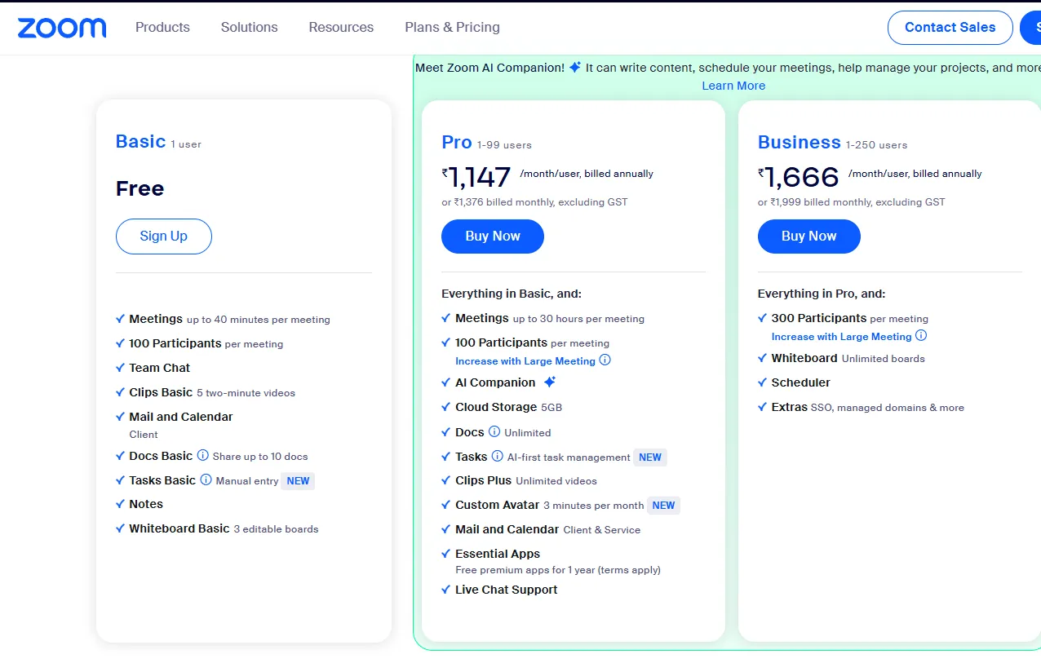Image resolution: width=1041 pixels, height=663 pixels.
Task: Click info icon beside Docs Basic
Action: 203,456
